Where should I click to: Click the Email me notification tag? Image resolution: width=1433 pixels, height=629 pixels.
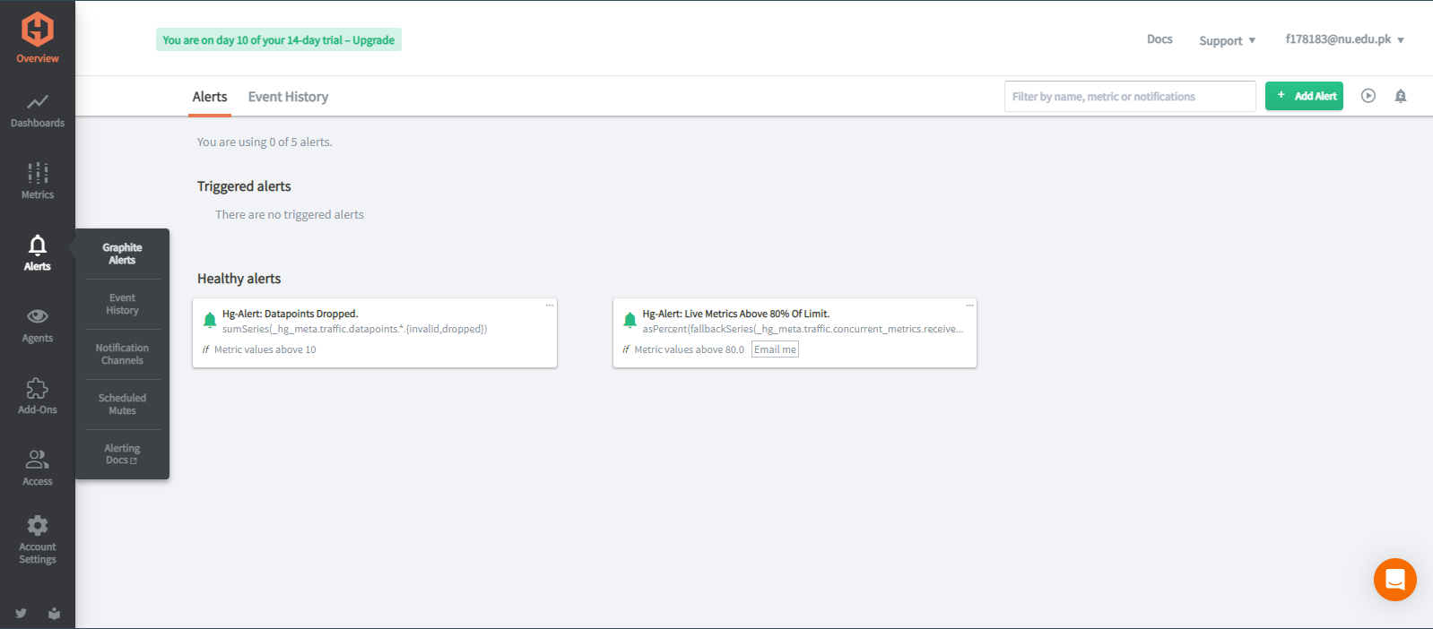[x=775, y=349]
